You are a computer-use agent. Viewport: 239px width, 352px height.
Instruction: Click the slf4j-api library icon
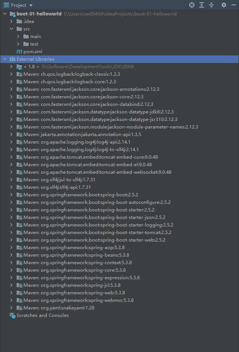coord(19,187)
